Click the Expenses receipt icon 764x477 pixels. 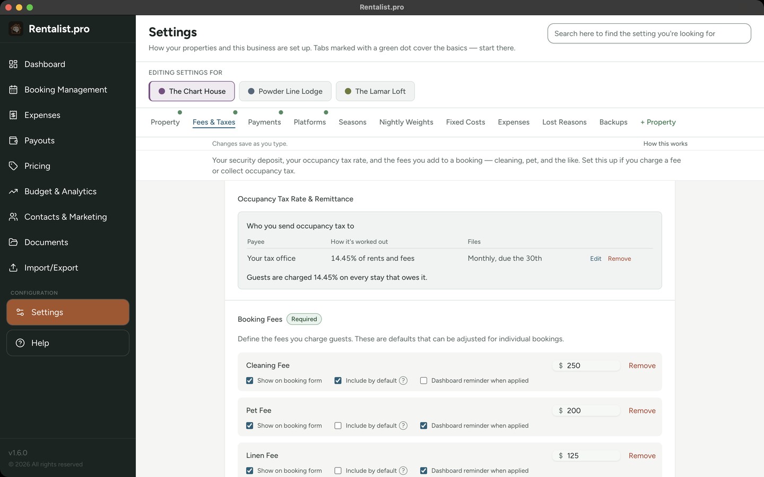[x=13, y=115]
